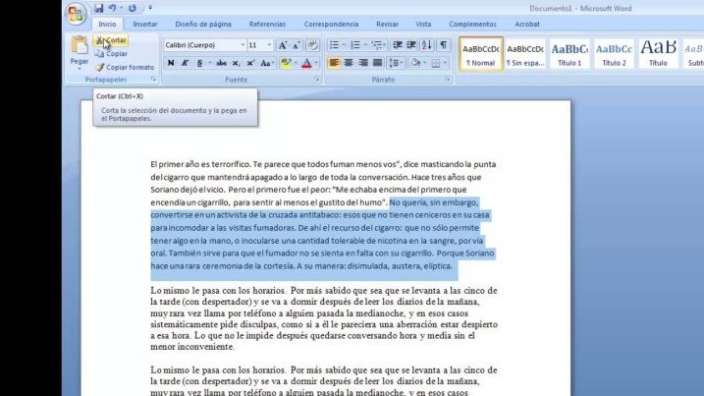Click the grow font size icon
Viewport: 704px width, 396px height.
point(283,45)
